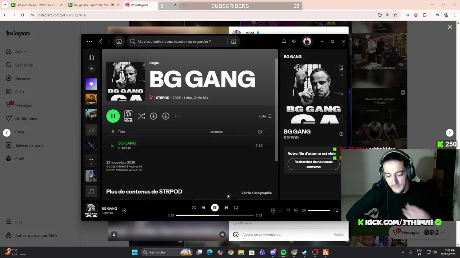
Task: Open Autres applications Meta
Action: (31, 235)
